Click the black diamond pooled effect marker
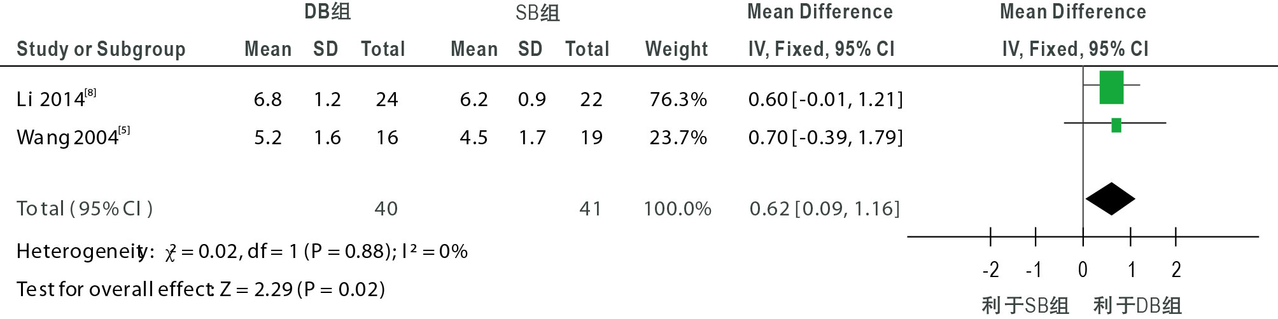This screenshot has width=1278, height=319. (1110, 199)
